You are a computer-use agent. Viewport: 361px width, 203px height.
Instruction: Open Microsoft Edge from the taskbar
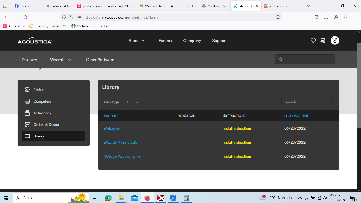109,198
